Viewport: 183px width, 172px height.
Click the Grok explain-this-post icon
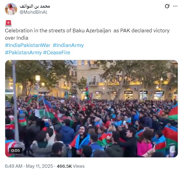click(x=167, y=6)
